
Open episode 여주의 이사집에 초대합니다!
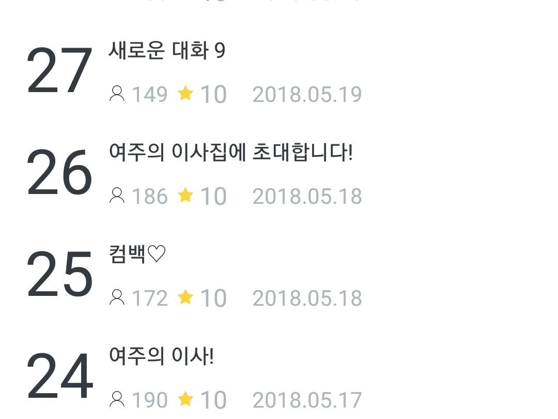230,153
